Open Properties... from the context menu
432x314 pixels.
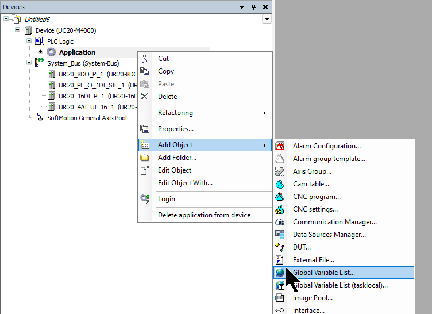(205, 129)
